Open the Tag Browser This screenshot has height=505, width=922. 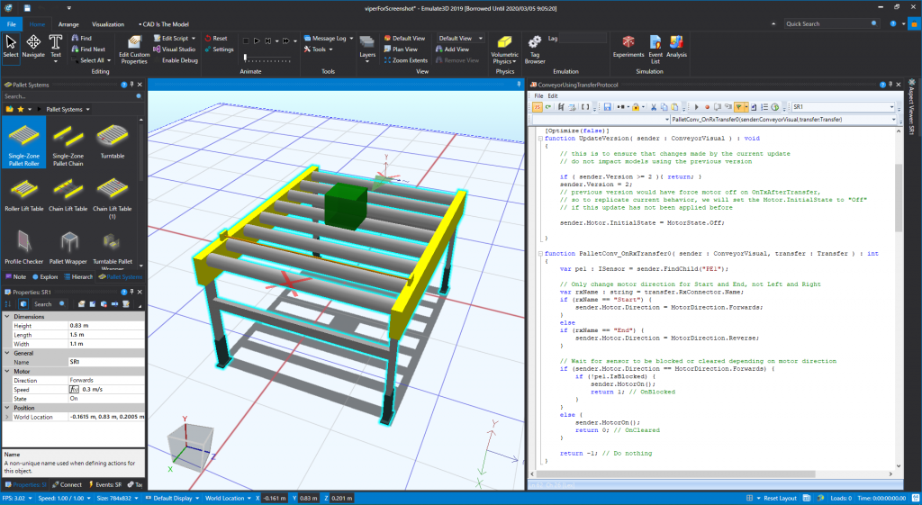pyautogui.click(x=535, y=50)
